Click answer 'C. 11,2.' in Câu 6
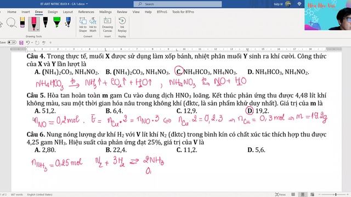Image resolution: width=351 pixels, height=197 pixels. 186,150
